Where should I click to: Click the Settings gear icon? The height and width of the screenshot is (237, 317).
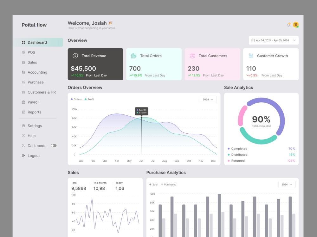click(x=23, y=125)
